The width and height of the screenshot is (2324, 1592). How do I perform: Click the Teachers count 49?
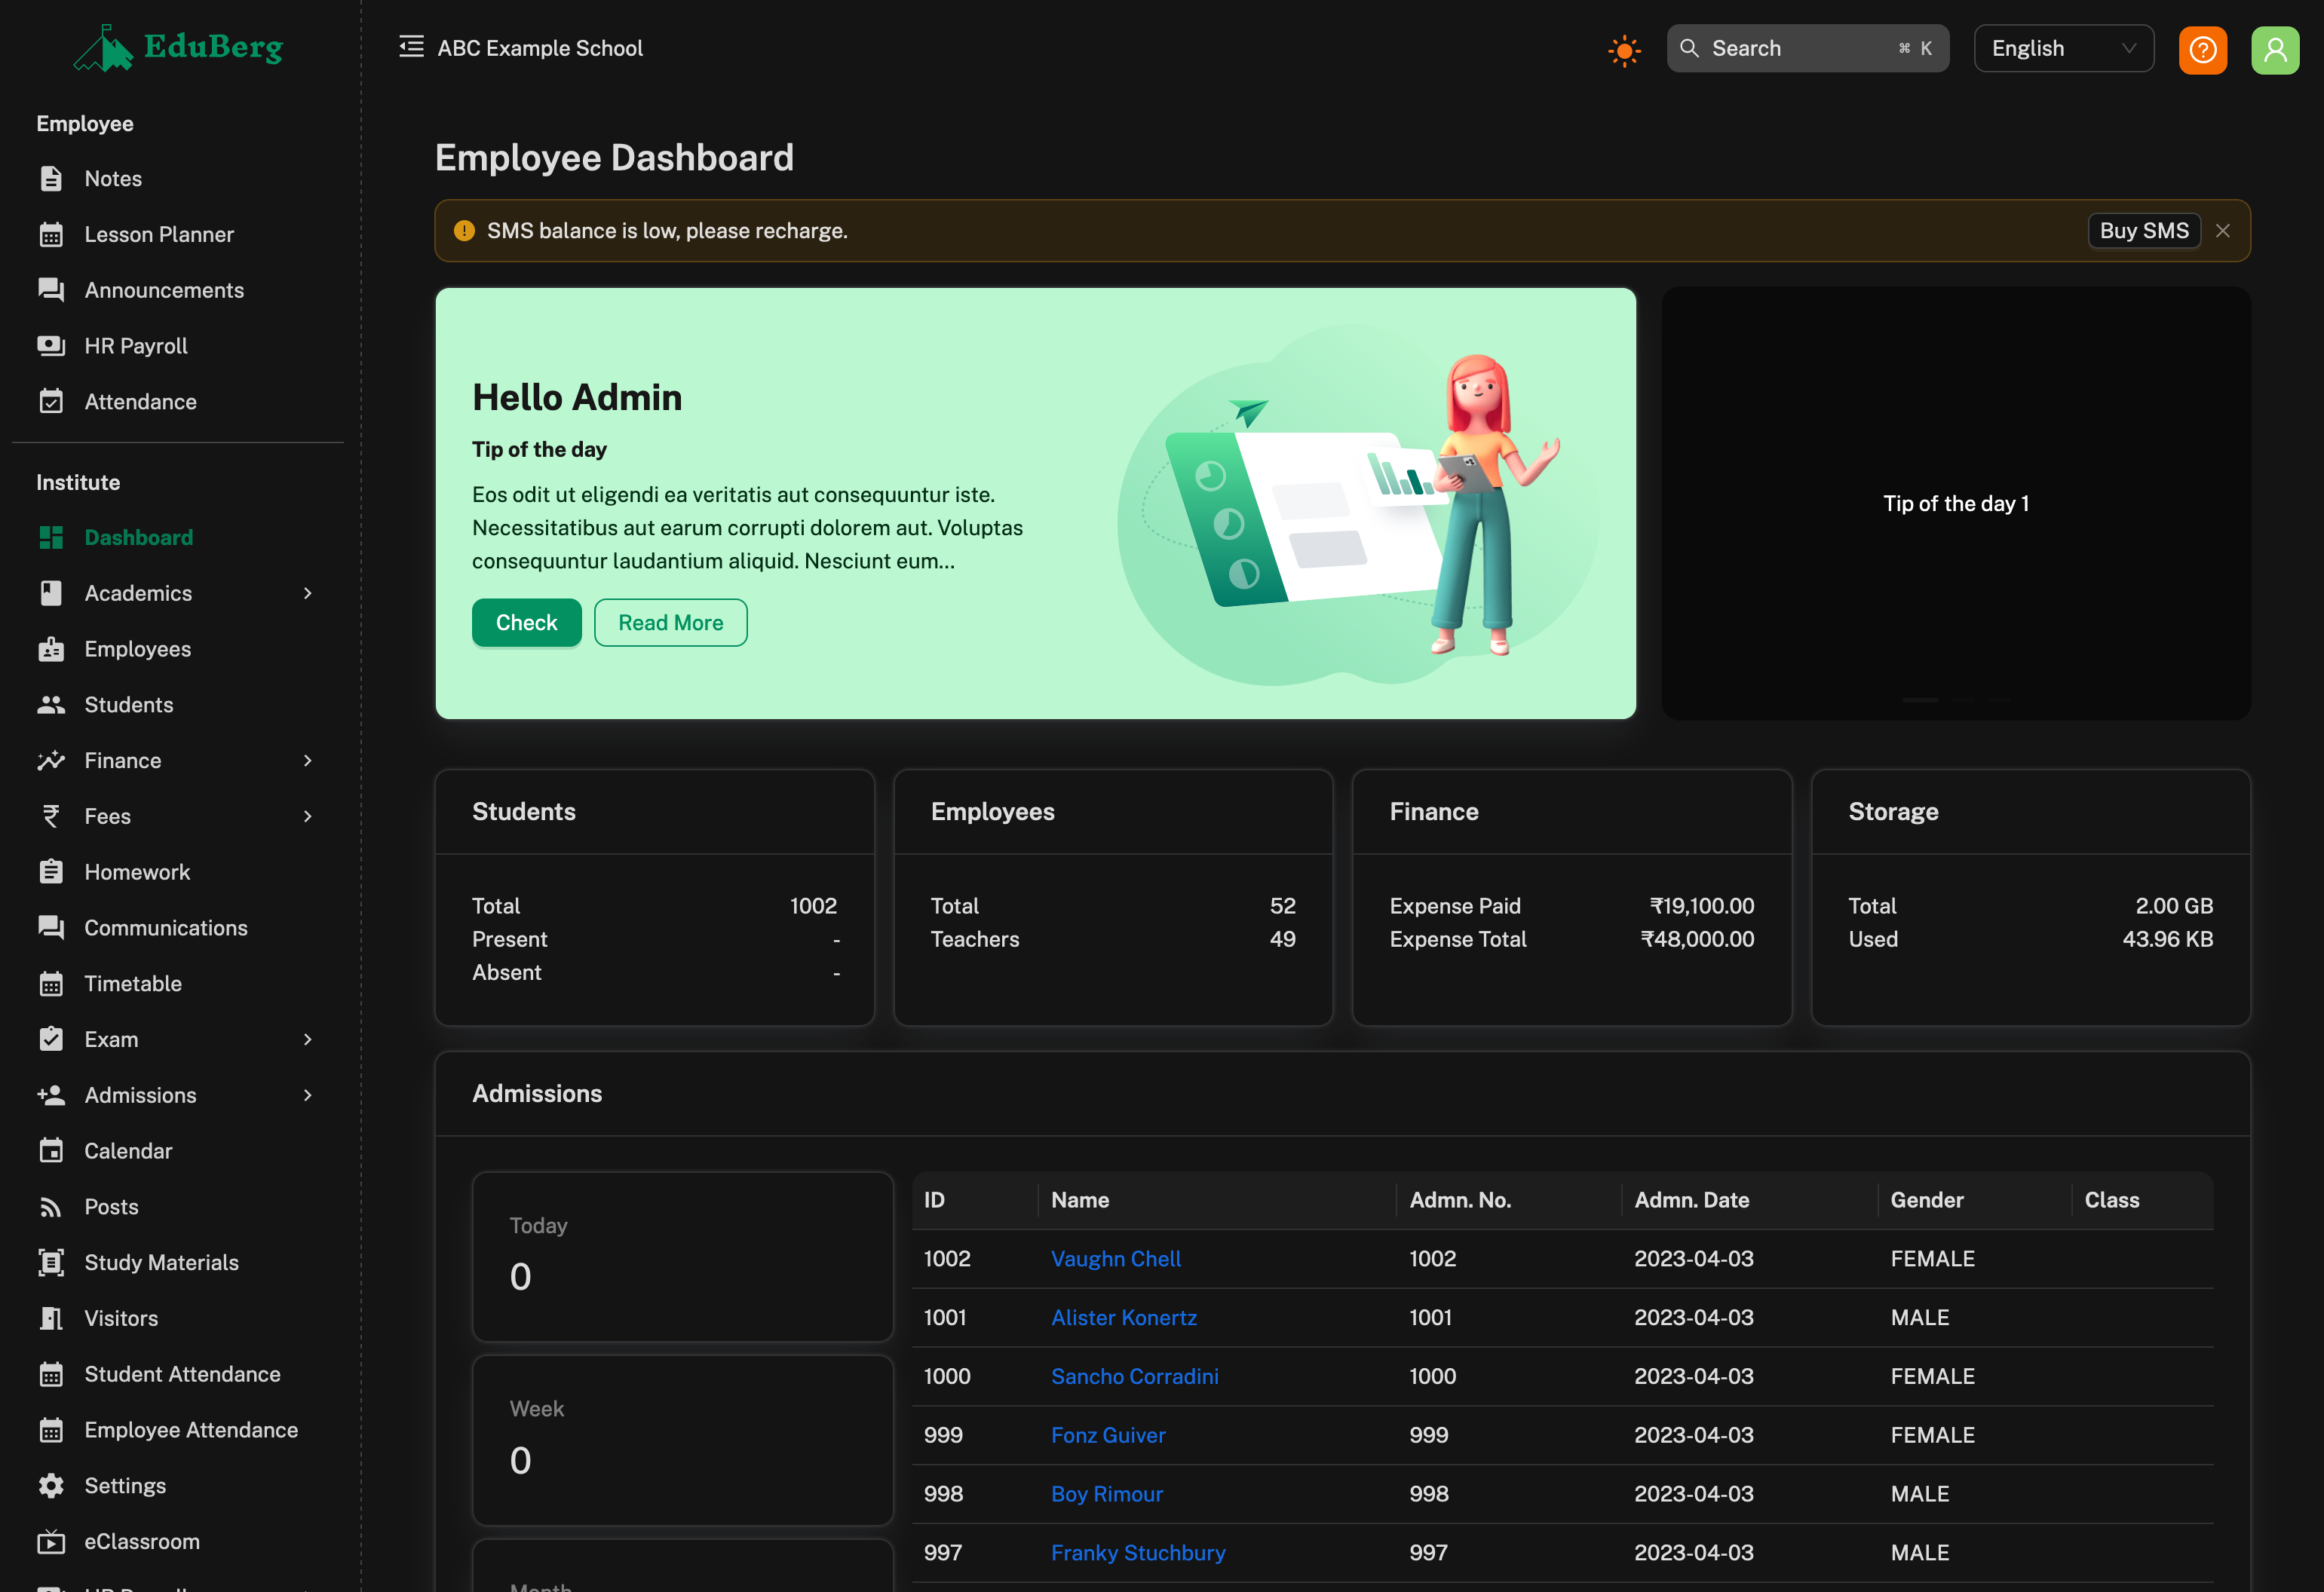pos(1282,939)
